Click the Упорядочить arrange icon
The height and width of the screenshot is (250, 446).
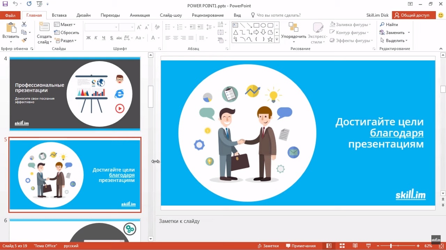coord(293,28)
